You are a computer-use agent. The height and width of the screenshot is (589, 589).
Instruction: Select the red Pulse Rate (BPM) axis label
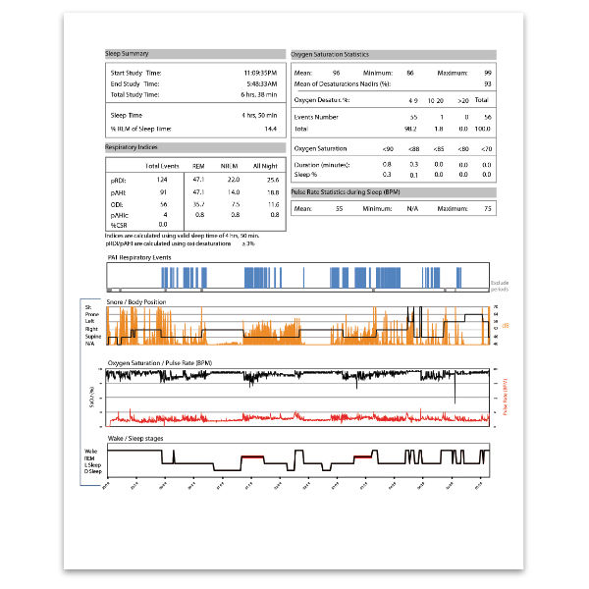pyautogui.click(x=506, y=397)
